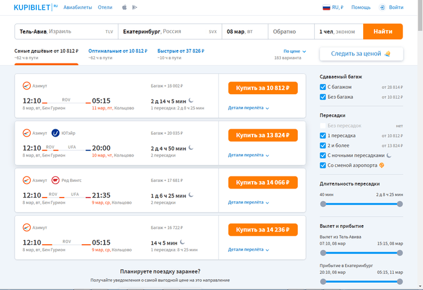The image size is (423, 290).
Task: Uncheck the 'Без багажа' filter
Action: click(x=323, y=97)
